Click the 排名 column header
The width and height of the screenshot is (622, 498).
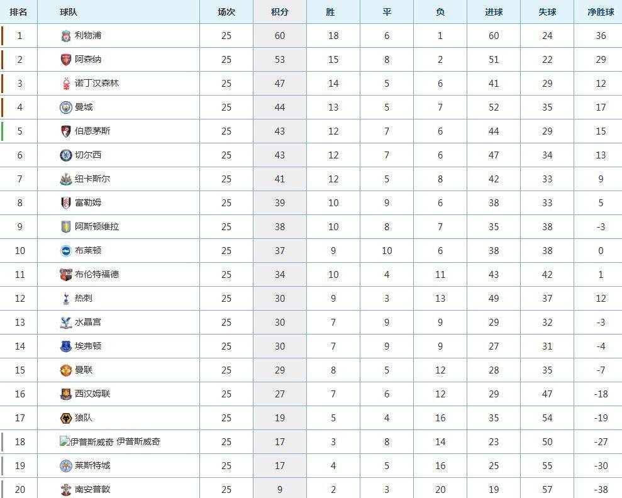19,12
